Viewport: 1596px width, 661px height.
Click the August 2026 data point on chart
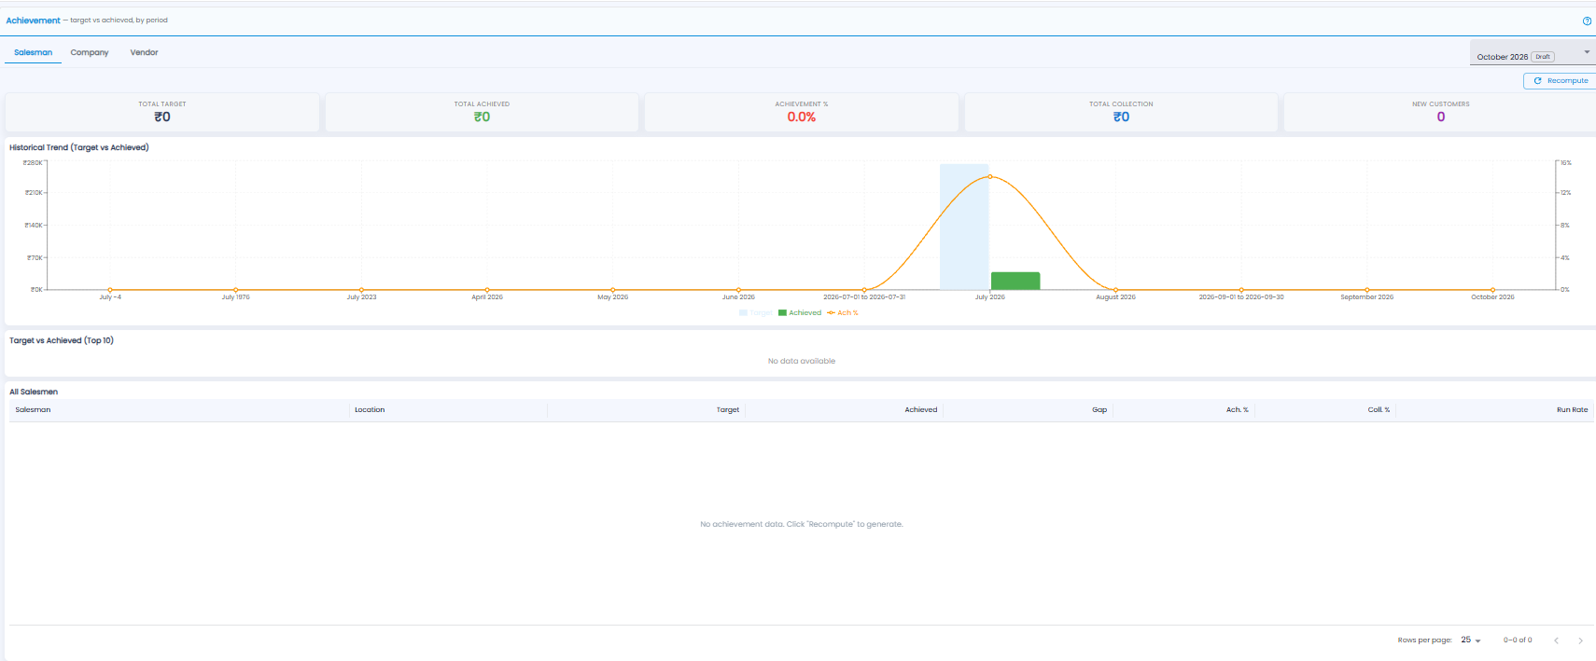[x=1115, y=290]
